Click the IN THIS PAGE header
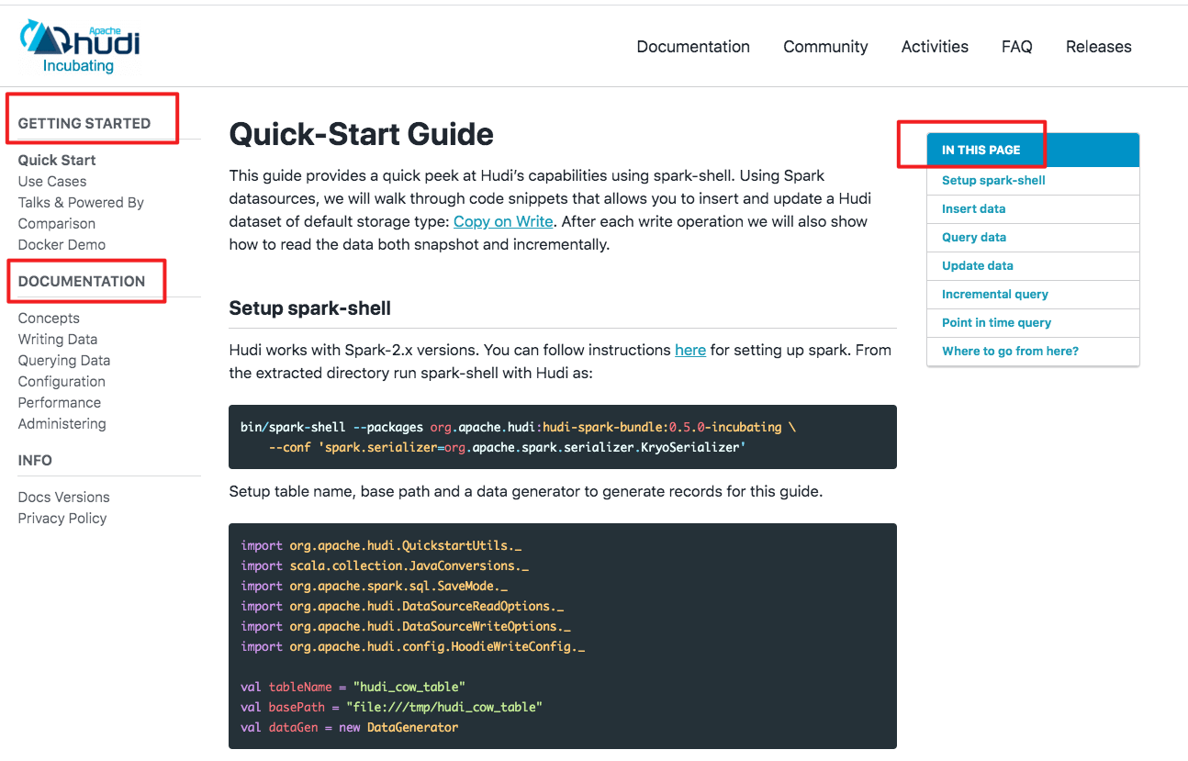 point(1033,150)
